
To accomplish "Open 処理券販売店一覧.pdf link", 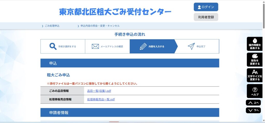I will click(x=101, y=99).
